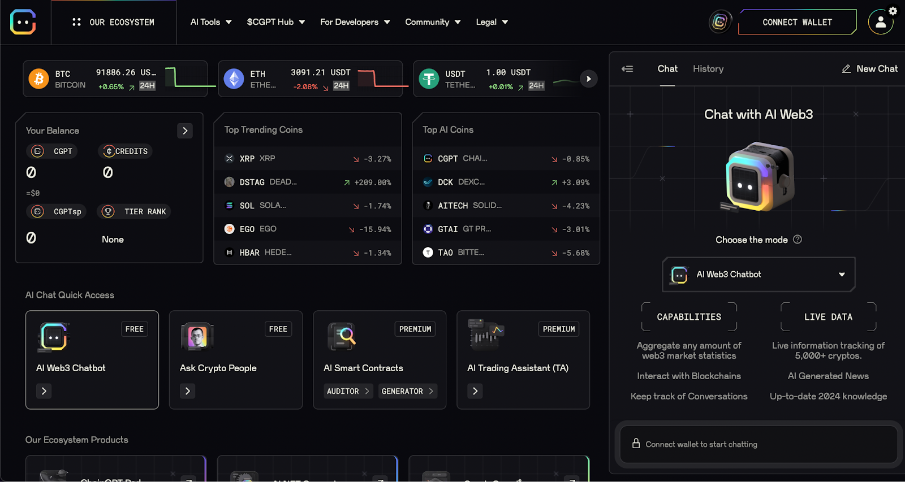This screenshot has width=905, height=482.
Task: Open AI Trading Assistant with arrow button
Action: click(475, 391)
